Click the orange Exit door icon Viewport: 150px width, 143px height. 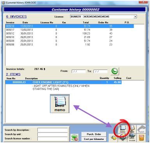(141, 138)
